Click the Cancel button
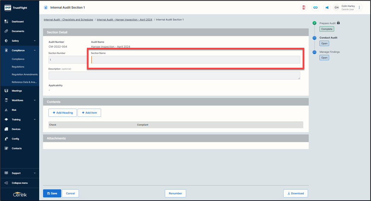This screenshot has height=201, width=371. 70,193
